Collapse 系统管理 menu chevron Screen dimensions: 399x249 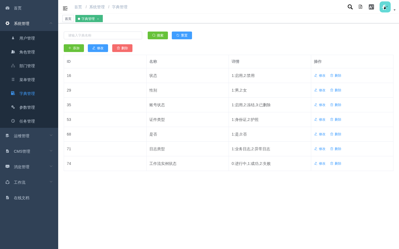51,23
